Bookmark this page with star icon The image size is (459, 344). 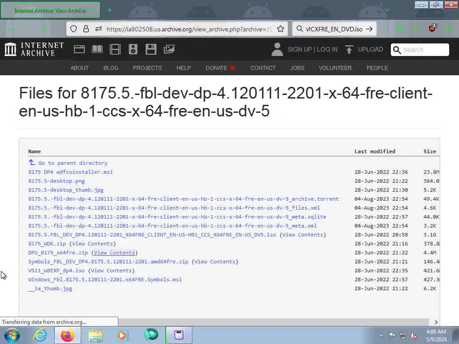click(281, 29)
